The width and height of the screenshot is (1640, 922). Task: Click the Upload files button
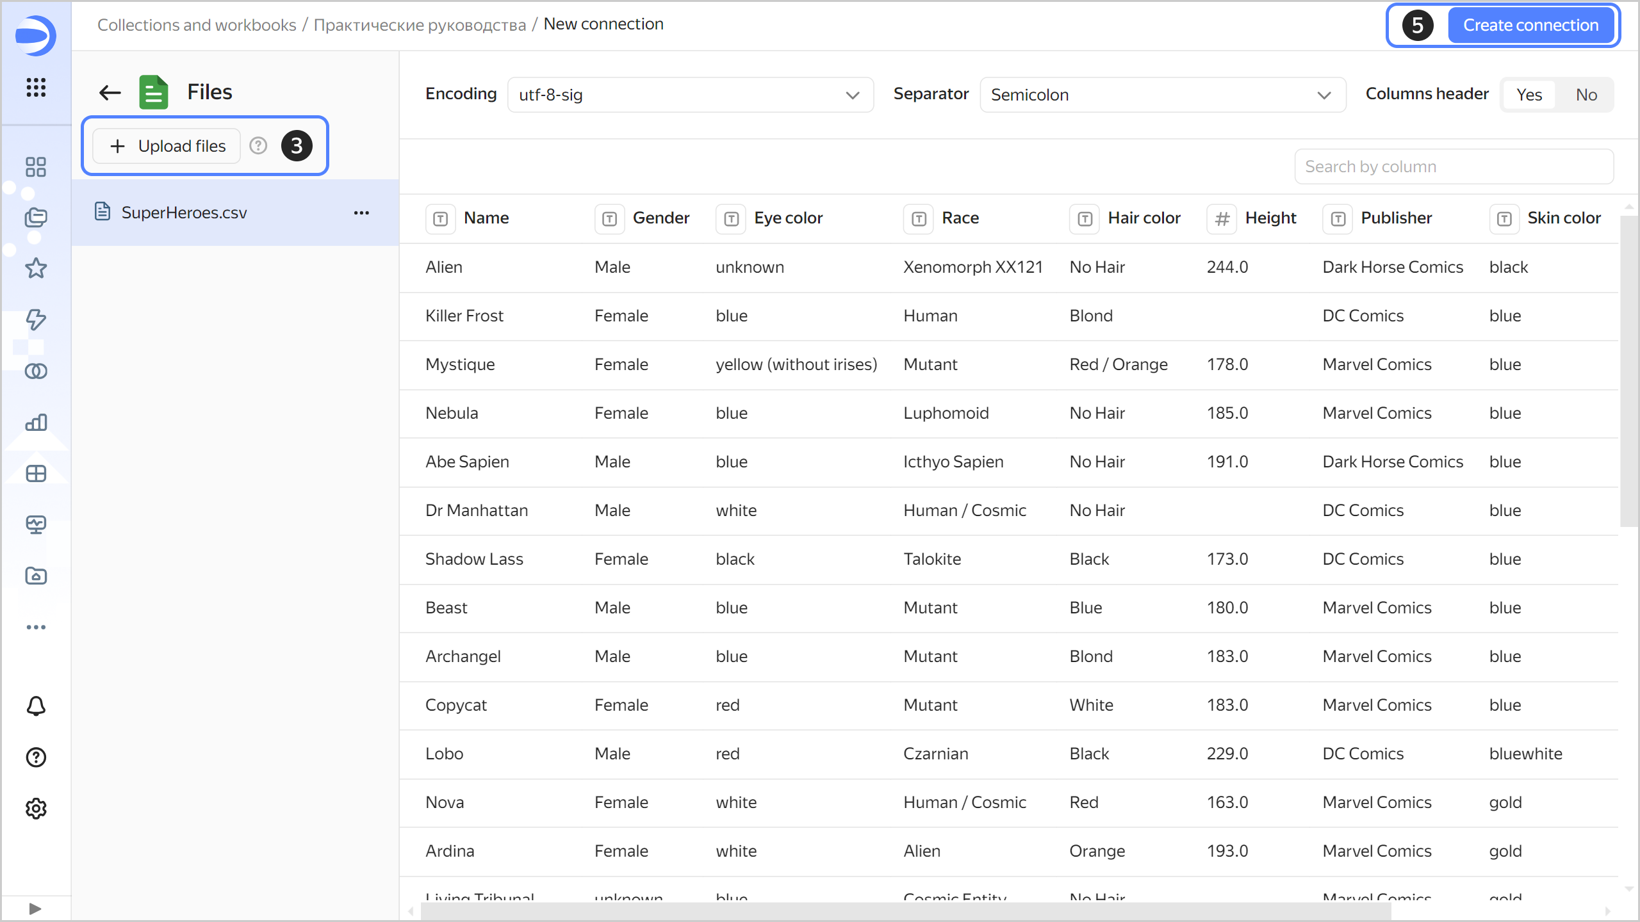(168, 146)
